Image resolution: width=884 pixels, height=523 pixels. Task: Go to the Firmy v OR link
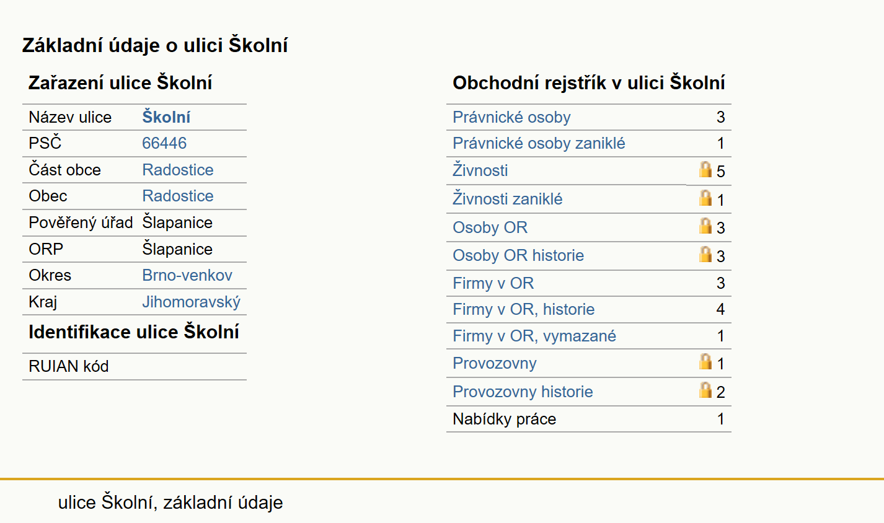(x=493, y=283)
